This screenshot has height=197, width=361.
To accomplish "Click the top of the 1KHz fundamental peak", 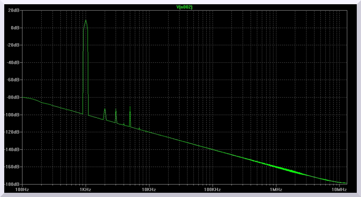I will pyautogui.click(x=85, y=20).
